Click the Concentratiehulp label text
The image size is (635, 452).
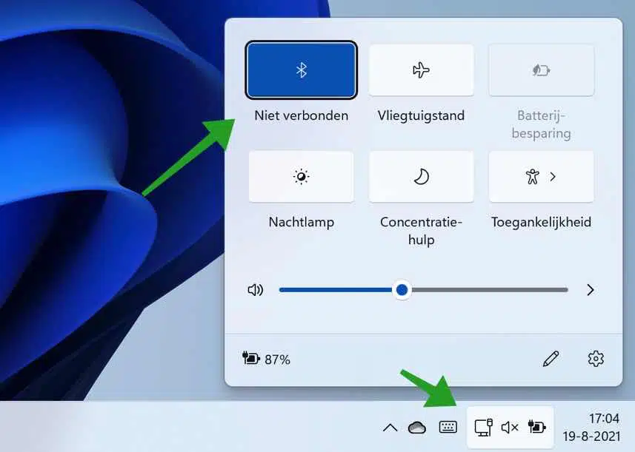tap(421, 231)
